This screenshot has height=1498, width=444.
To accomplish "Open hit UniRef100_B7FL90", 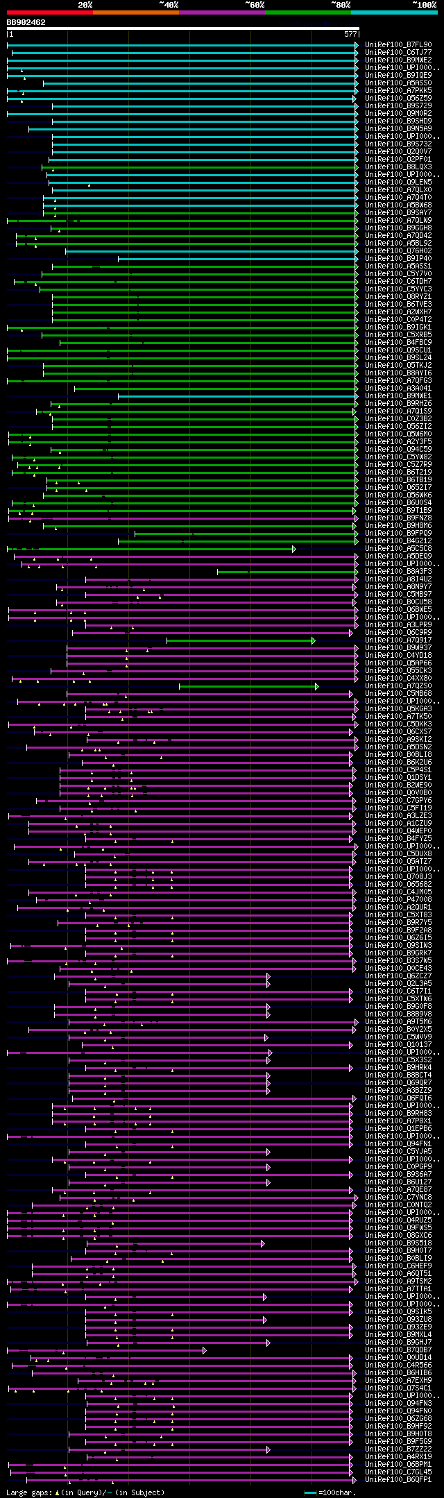I will click(x=398, y=44).
